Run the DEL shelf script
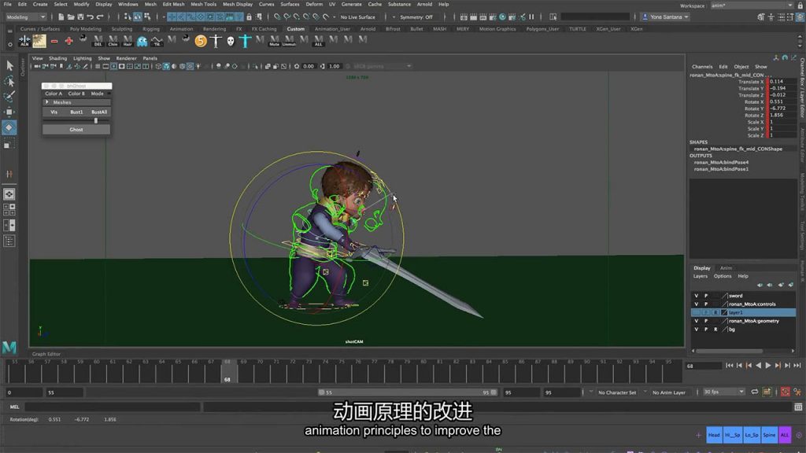 coord(98,41)
